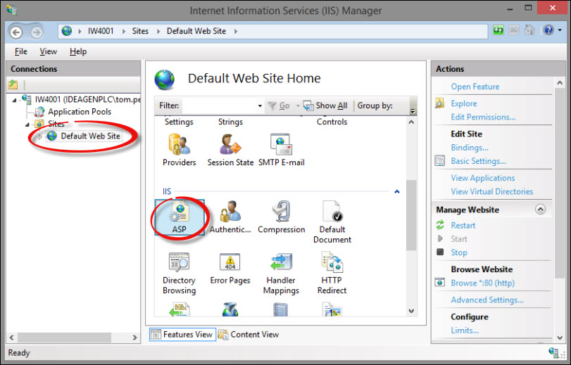The height and width of the screenshot is (365, 571).
Task: Click Open Feature link
Action: coord(475,87)
